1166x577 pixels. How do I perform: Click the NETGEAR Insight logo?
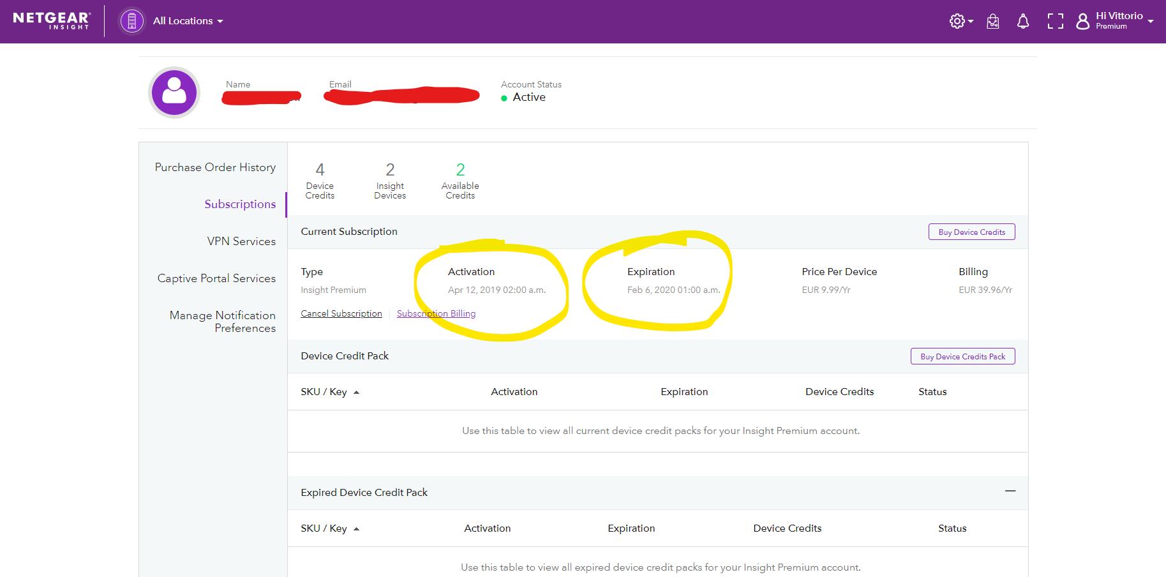click(x=52, y=20)
